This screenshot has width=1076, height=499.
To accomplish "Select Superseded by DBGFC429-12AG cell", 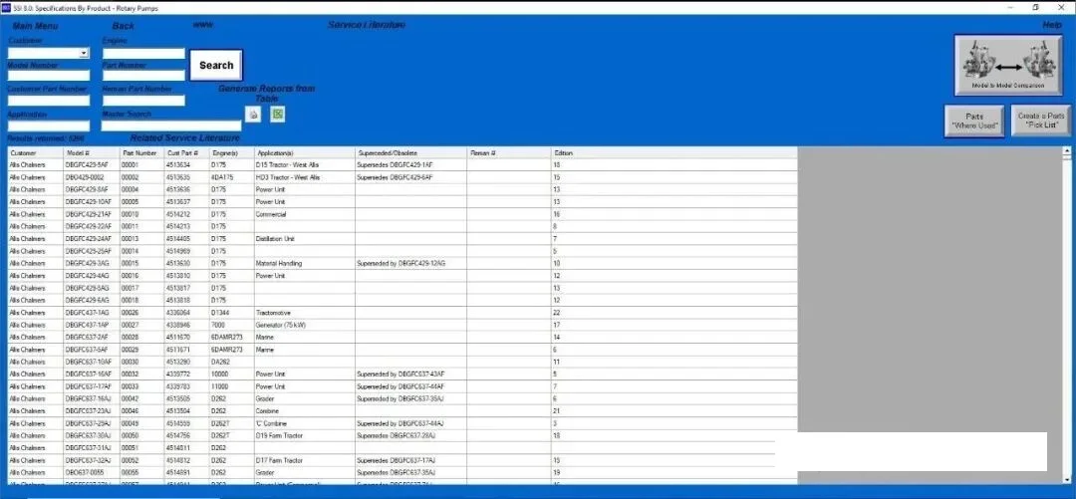I will coord(410,264).
